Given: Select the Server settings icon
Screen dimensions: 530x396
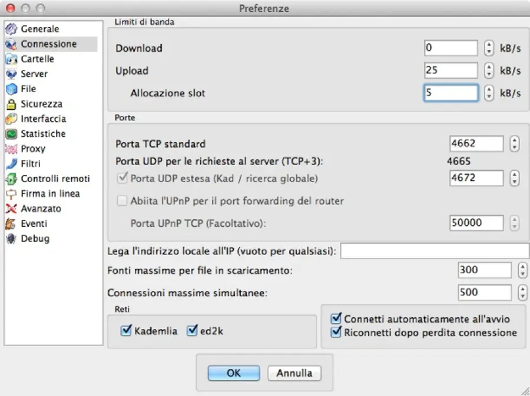Looking at the screenshot, I should point(35,73).
